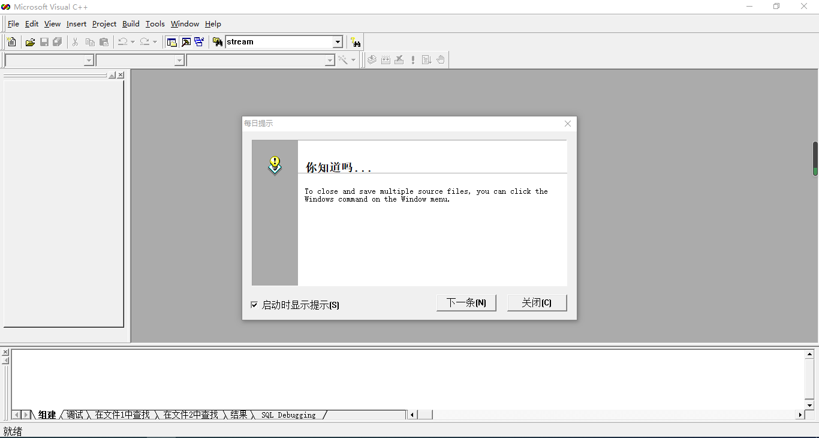819x438 pixels.
Task: Click the Save floppy disk icon
Action: click(44, 42)
